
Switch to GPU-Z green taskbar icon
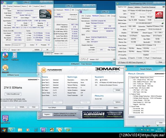[x=68, y=130]
